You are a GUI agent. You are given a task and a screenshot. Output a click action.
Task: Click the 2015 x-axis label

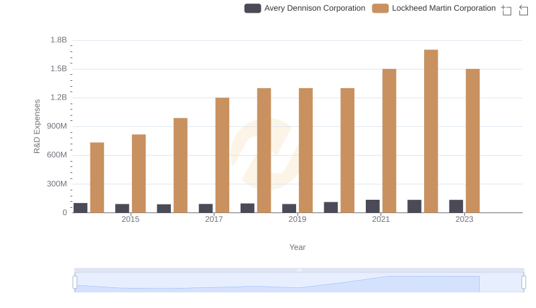click(130, 219)
